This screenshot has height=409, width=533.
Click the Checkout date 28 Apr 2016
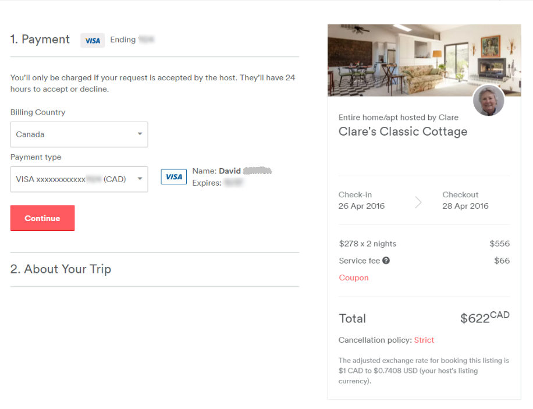pos(466,206)
